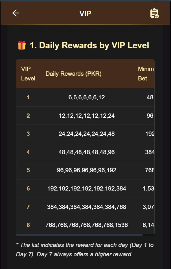Click the gift box icon
The height and width of the screenshot is (269, 171).
[x=21, y=45]
